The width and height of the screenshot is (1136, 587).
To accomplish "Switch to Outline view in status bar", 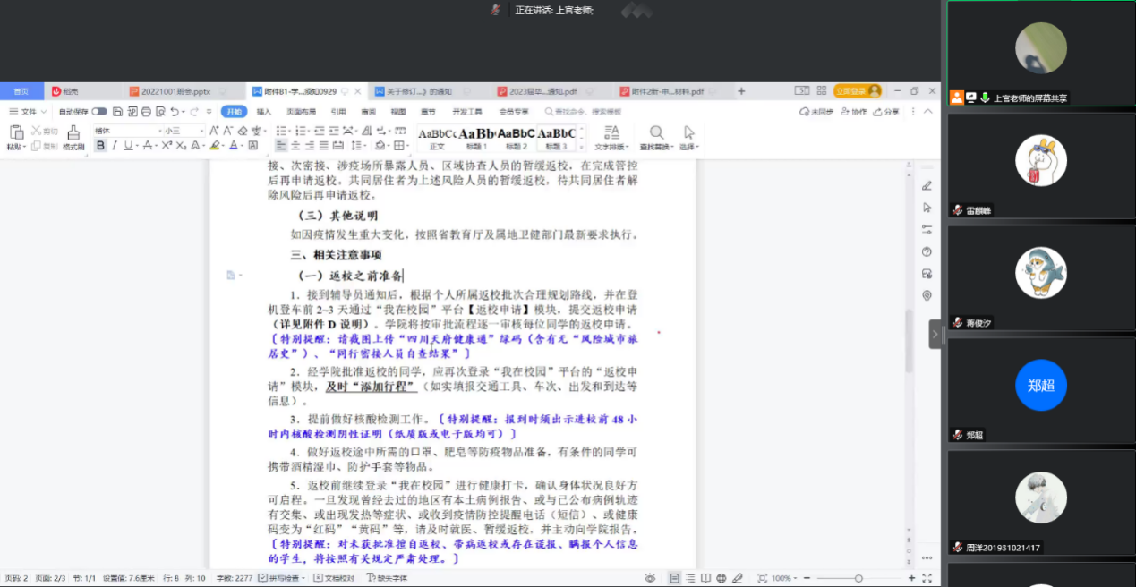I will pos(689,578).
